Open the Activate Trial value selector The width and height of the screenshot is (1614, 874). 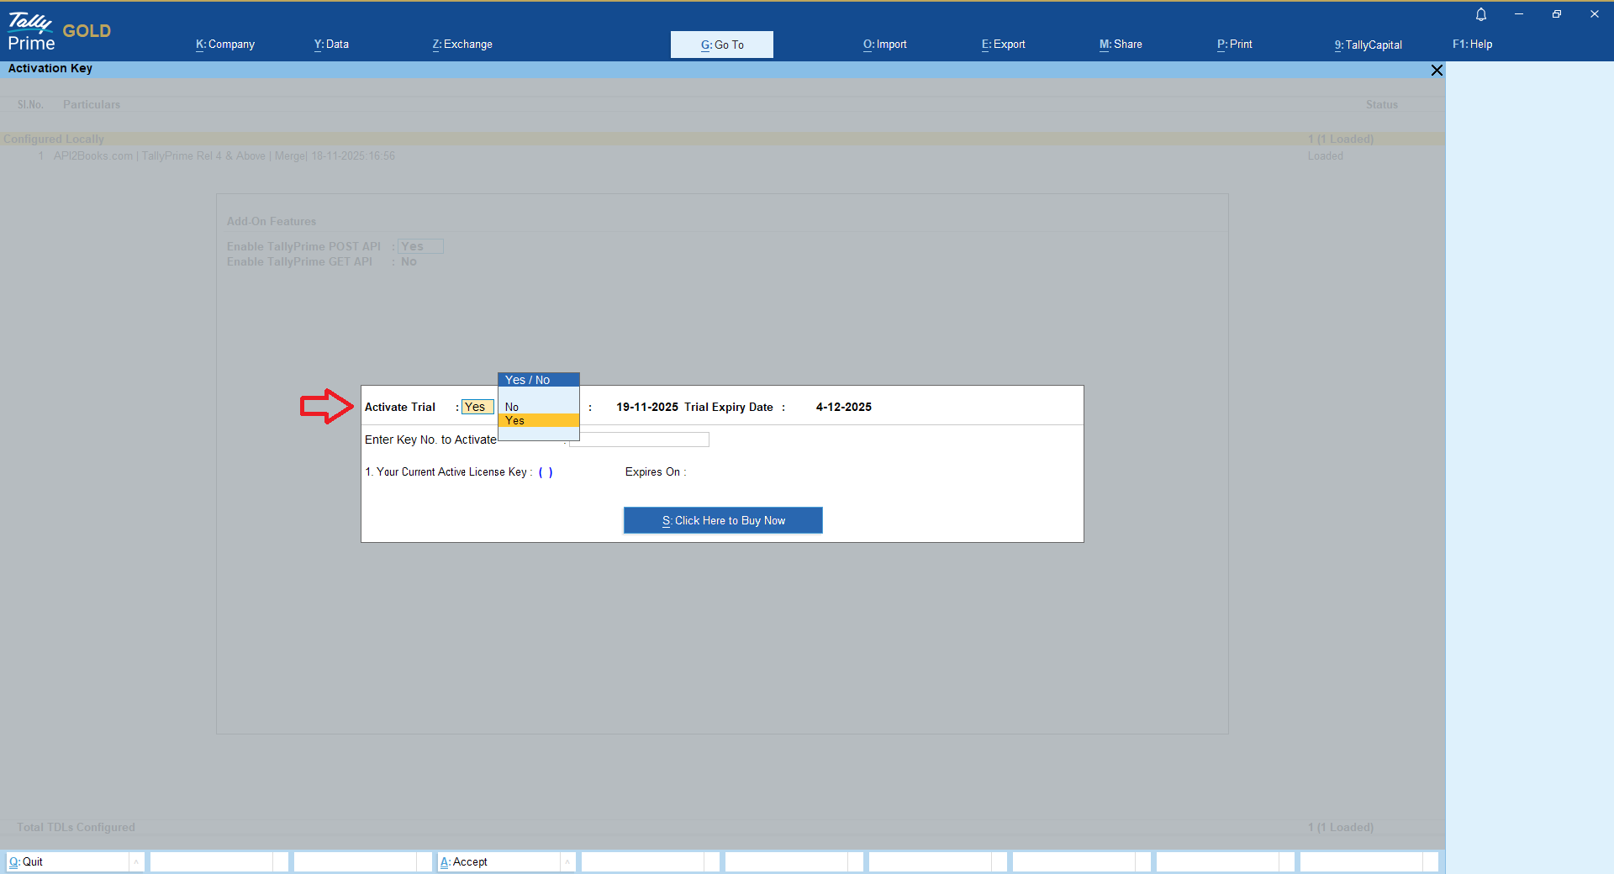(x=476, y=407)
